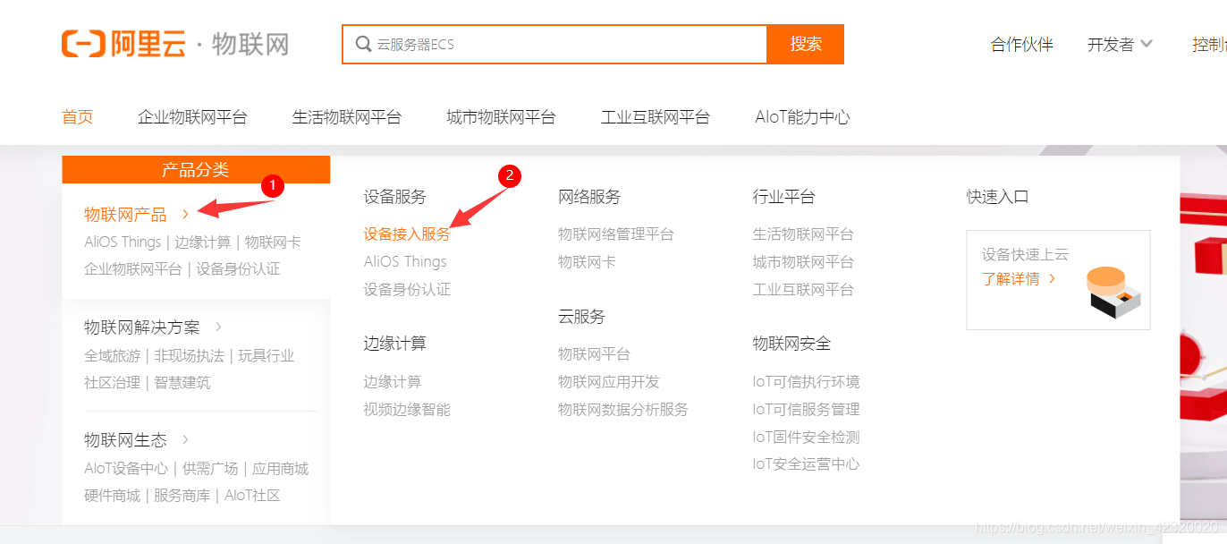Open the 物联网应用开发 link
The image size is (1227, 544).
[x=609, y=381]
